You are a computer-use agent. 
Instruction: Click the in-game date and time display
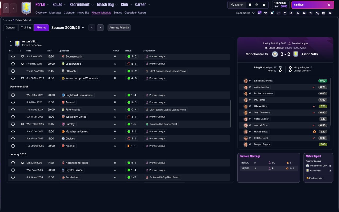tap(280, 5)
